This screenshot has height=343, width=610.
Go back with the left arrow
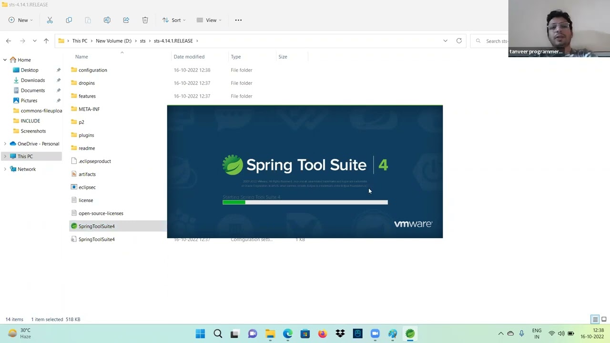pos(9,41)
